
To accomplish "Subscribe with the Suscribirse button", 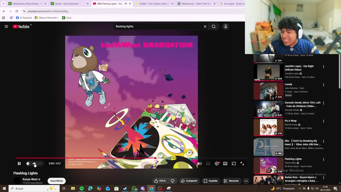I will click(x=56, y=181).
